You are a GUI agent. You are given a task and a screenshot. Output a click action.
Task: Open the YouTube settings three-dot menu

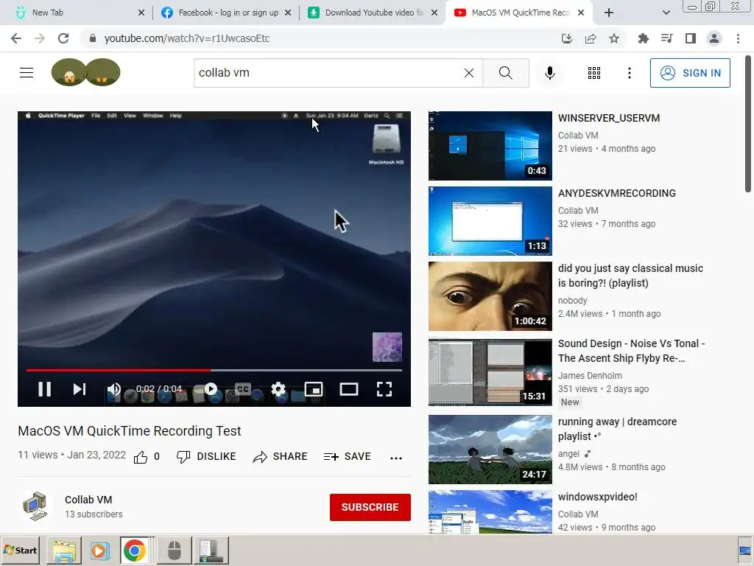(629, 73)
